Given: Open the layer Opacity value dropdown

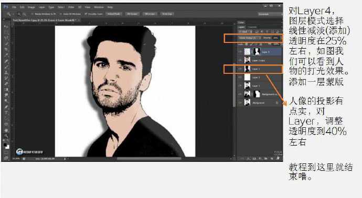Looking at the screenshot, I should (x=275, y=38).
